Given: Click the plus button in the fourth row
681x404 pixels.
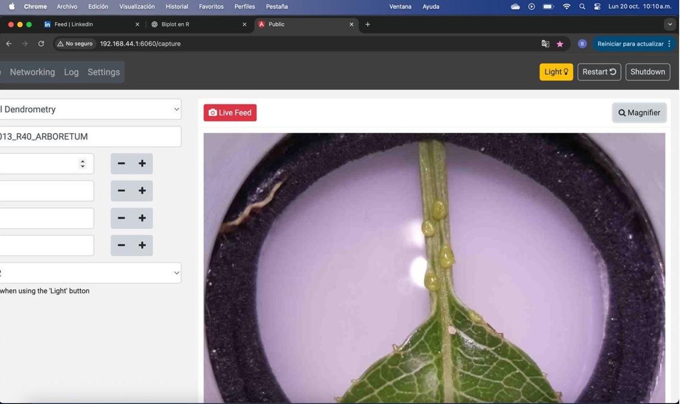Looking at the screenshot, I should coord(142,245).
